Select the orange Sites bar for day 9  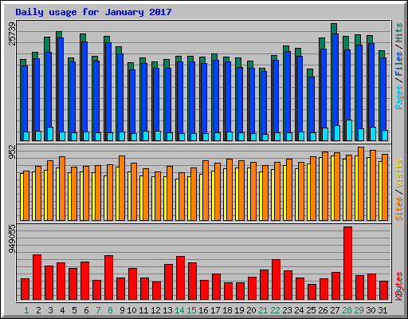122,188
